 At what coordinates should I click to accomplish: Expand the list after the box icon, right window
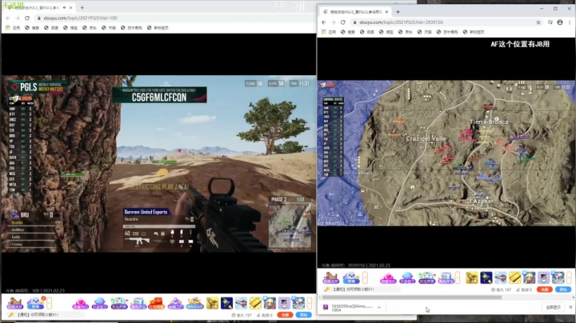coord(458,278)
